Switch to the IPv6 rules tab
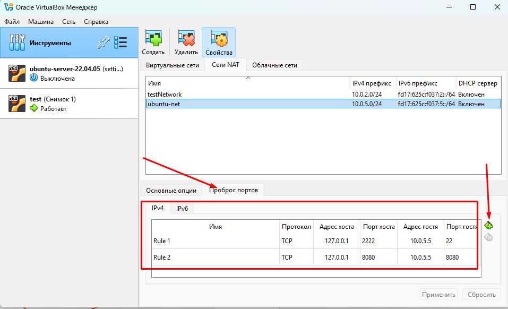Image resolution: width=508 pixels, height=309 pixels. [182, 209]
